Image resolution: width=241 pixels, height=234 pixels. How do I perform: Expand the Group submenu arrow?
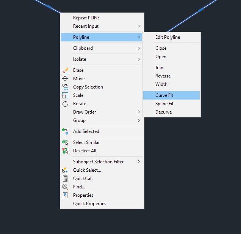(x=139, y=120)
